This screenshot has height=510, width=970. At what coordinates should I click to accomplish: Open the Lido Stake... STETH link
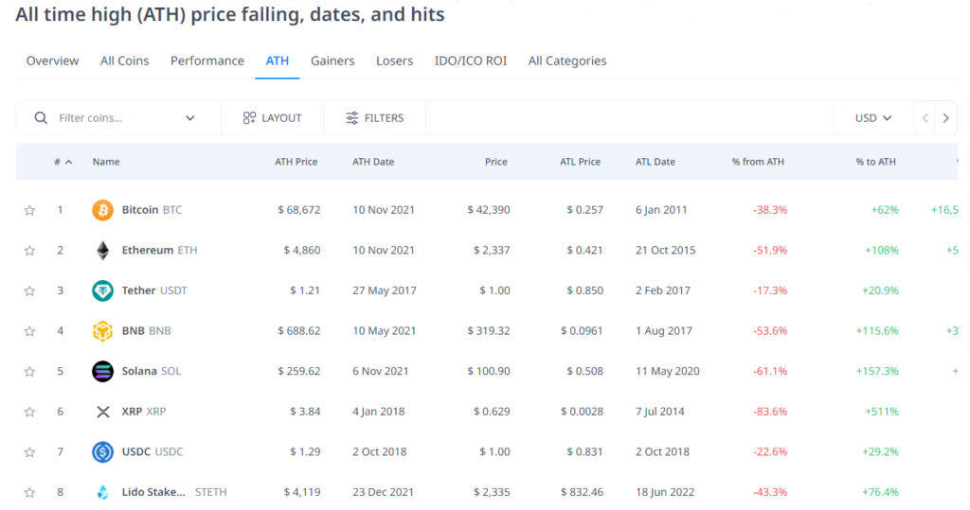pyautogui.click(x=174, y=492)
